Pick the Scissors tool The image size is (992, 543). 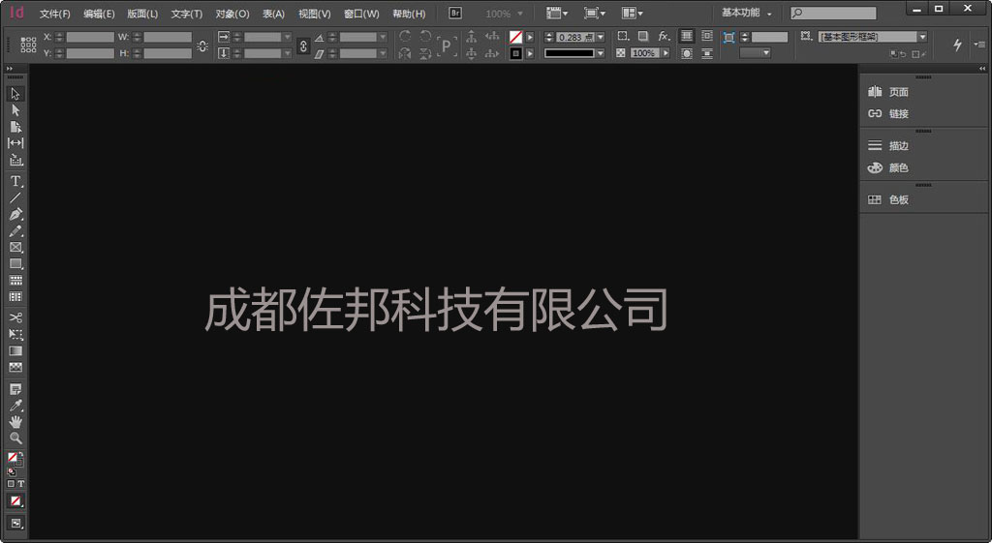click(15, 317)
